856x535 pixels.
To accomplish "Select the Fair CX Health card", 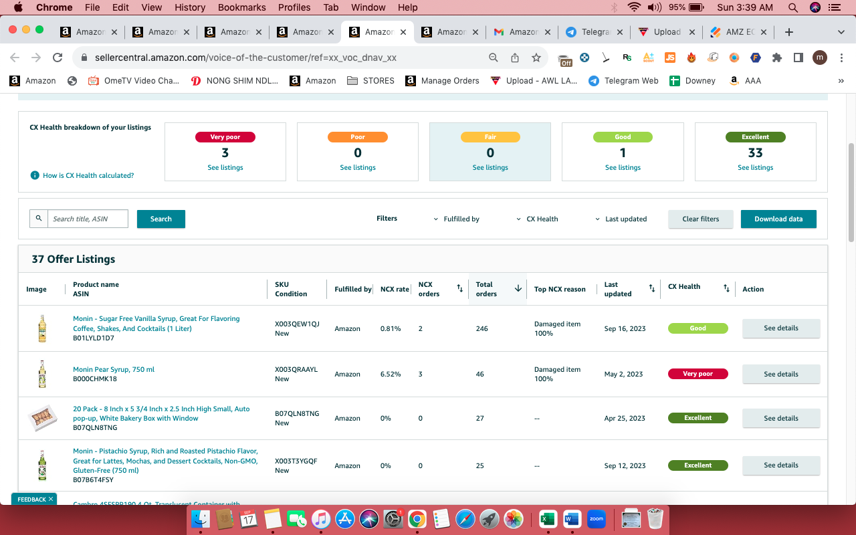I will coord(490,152).
